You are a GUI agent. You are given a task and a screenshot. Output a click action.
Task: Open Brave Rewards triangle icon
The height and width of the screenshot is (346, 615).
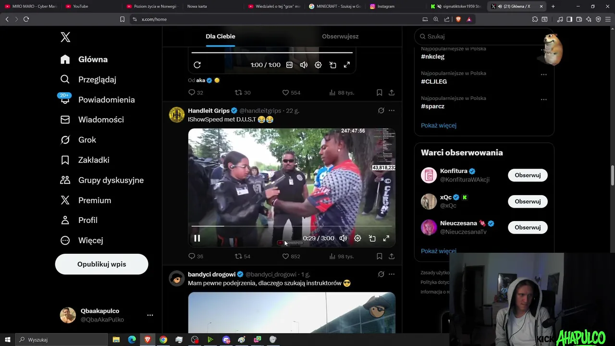pyautogui.click(x=468, y=19)
